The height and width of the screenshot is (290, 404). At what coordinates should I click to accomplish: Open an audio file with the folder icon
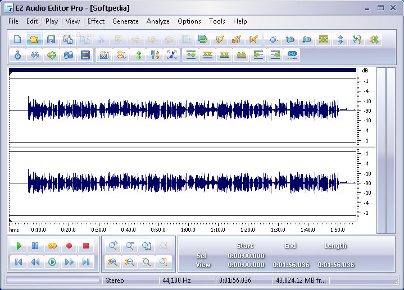(x=34, y=39)
